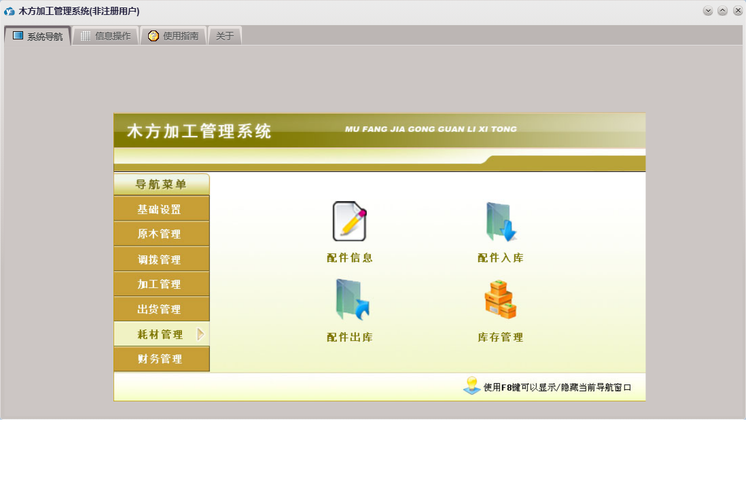This screenshot has width=746, height=491.
Task: Select 耗材管理 in navigation menu
Action: click(x=162, y=334)
